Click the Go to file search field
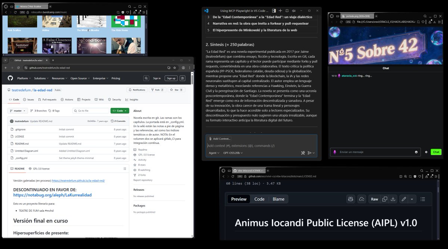 (91, 111)
